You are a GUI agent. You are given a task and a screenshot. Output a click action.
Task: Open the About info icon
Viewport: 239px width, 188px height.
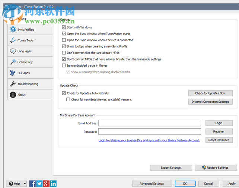pyautogui.click(x=13, y=95)
